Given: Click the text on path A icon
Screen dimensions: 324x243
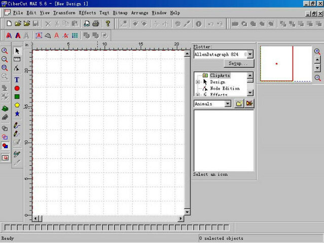Looking at the screenshot, I should pos(66,35).
